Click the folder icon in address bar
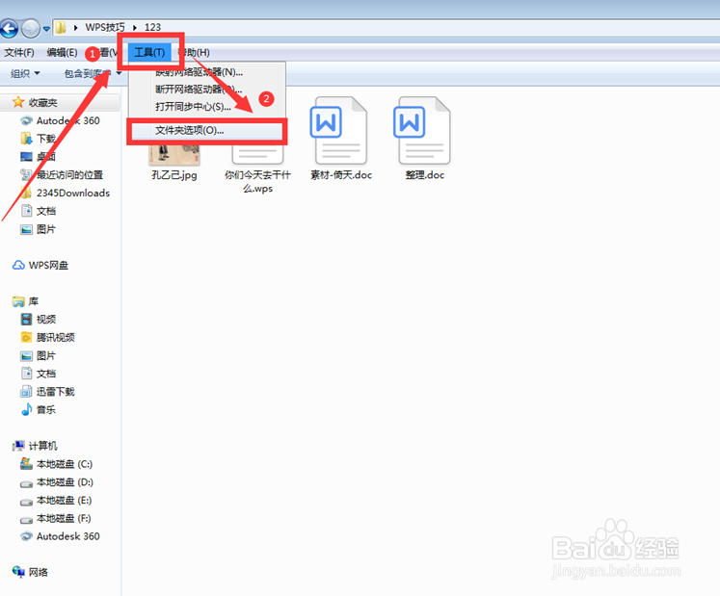This screenshot has width=720, height=596. [61, 28]
